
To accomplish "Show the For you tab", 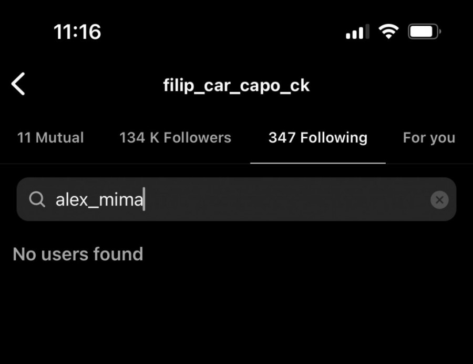I will [429, 138].
